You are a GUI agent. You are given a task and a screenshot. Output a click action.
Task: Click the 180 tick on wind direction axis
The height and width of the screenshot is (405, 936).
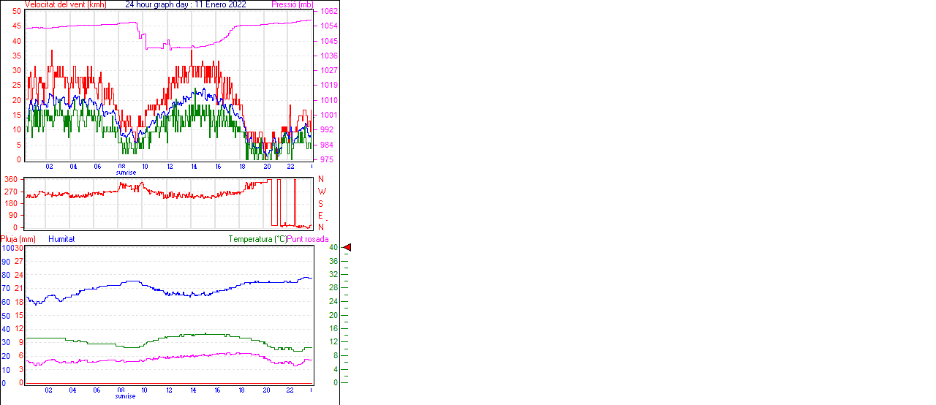11,203
